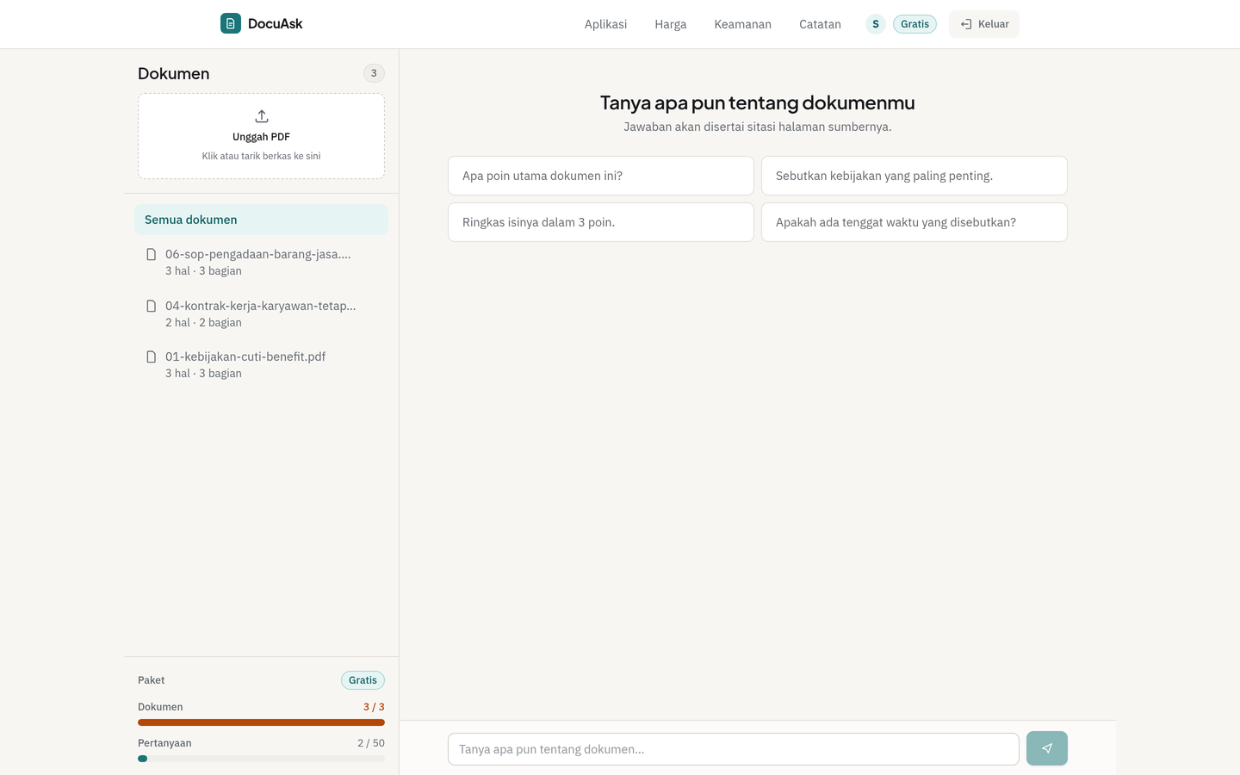
Task: Click the document count badge '3'
Action: click(x=374, y=73)
